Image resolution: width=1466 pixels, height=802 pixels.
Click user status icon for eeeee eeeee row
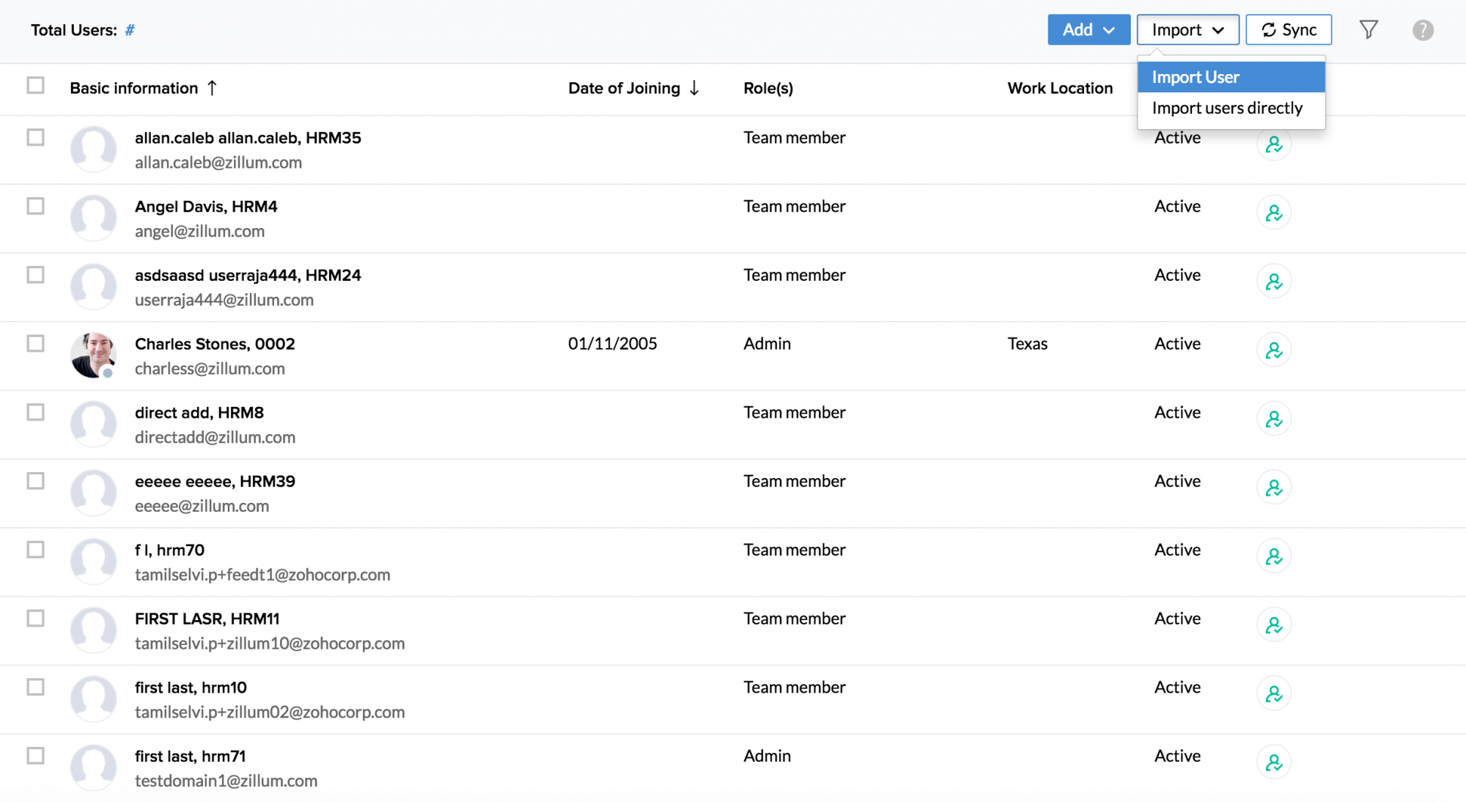[x=1273, y=488]
